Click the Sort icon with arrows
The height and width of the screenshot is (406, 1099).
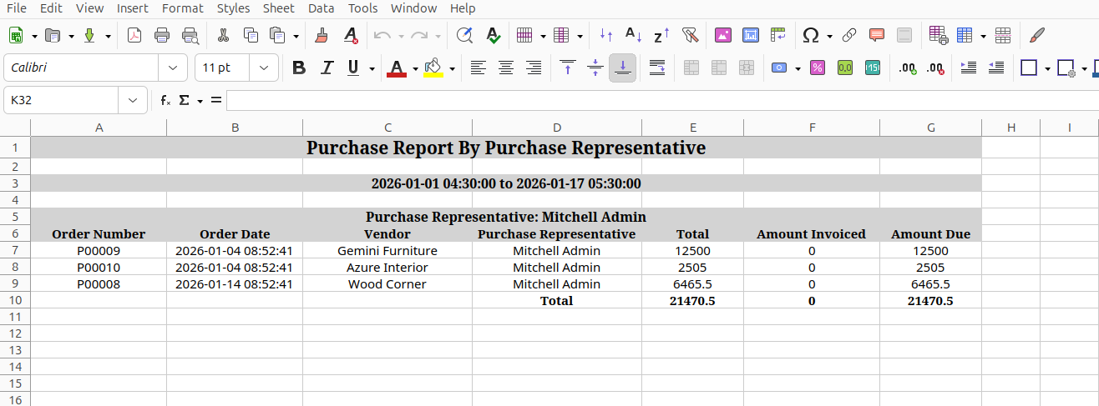pos(606,36)
